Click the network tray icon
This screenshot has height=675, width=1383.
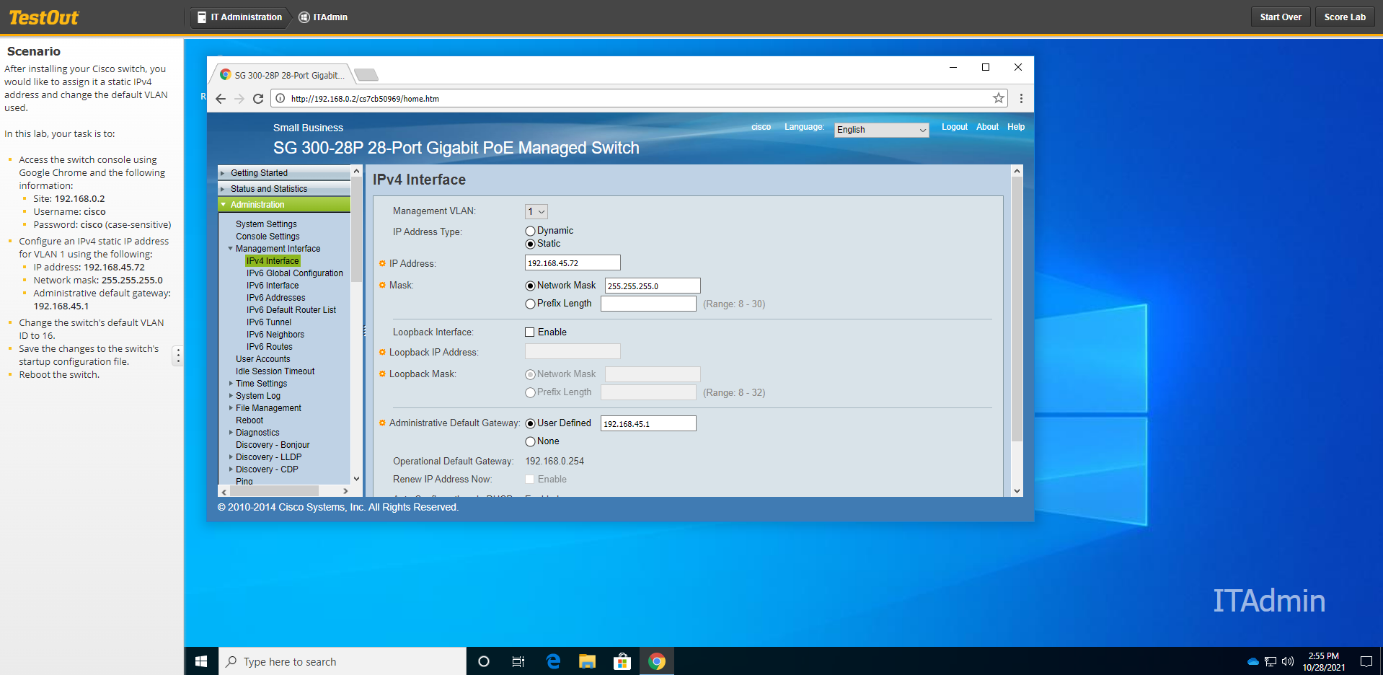[x=1271, y=661]
